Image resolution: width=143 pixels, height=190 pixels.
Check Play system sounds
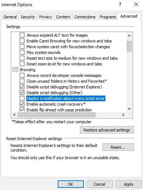pos(22,52)
